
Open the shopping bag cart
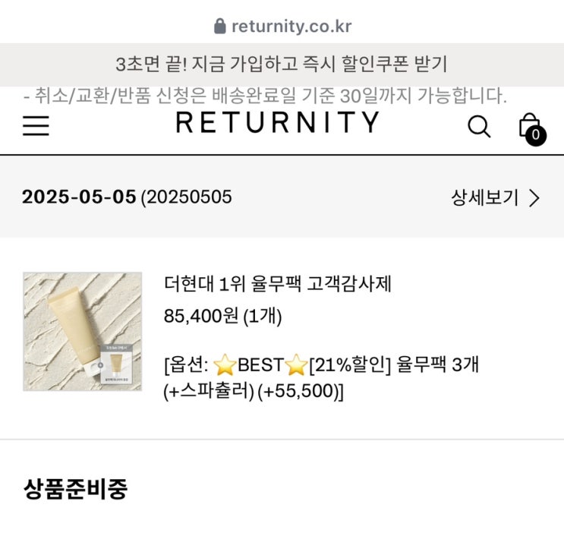click(529, 125)
